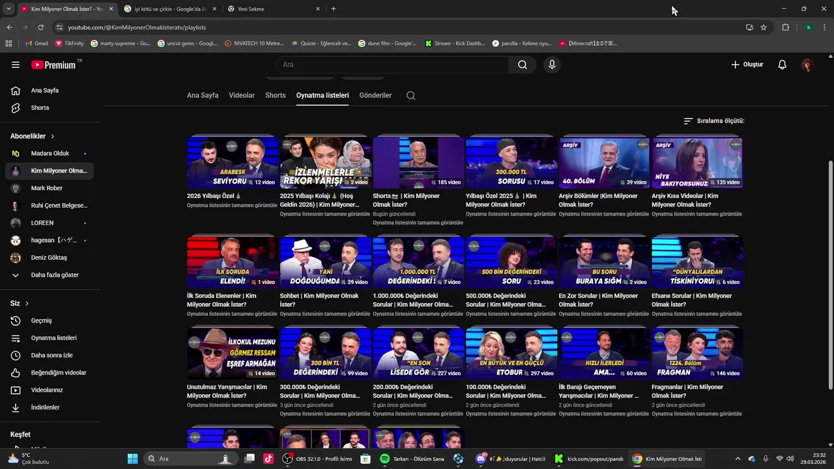Open Ruhi Çenet Belgesel subscription
The image size is (834, 469).
[50, 206]
